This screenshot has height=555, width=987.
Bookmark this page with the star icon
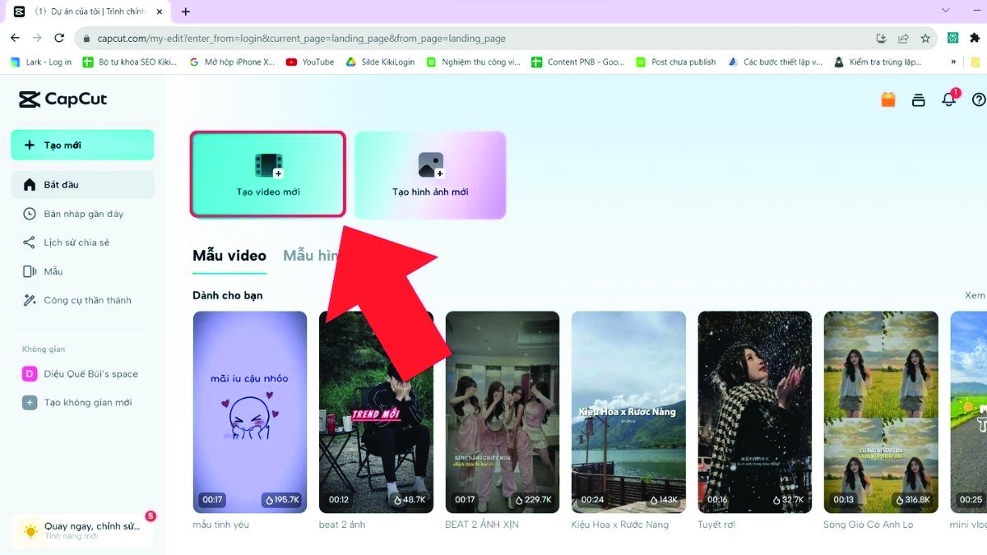[x=925, y=38]
